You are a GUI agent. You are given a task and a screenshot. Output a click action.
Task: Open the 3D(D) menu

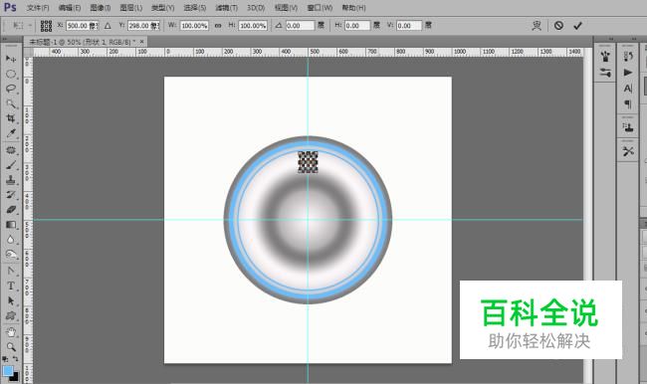(x=256, y=7)
